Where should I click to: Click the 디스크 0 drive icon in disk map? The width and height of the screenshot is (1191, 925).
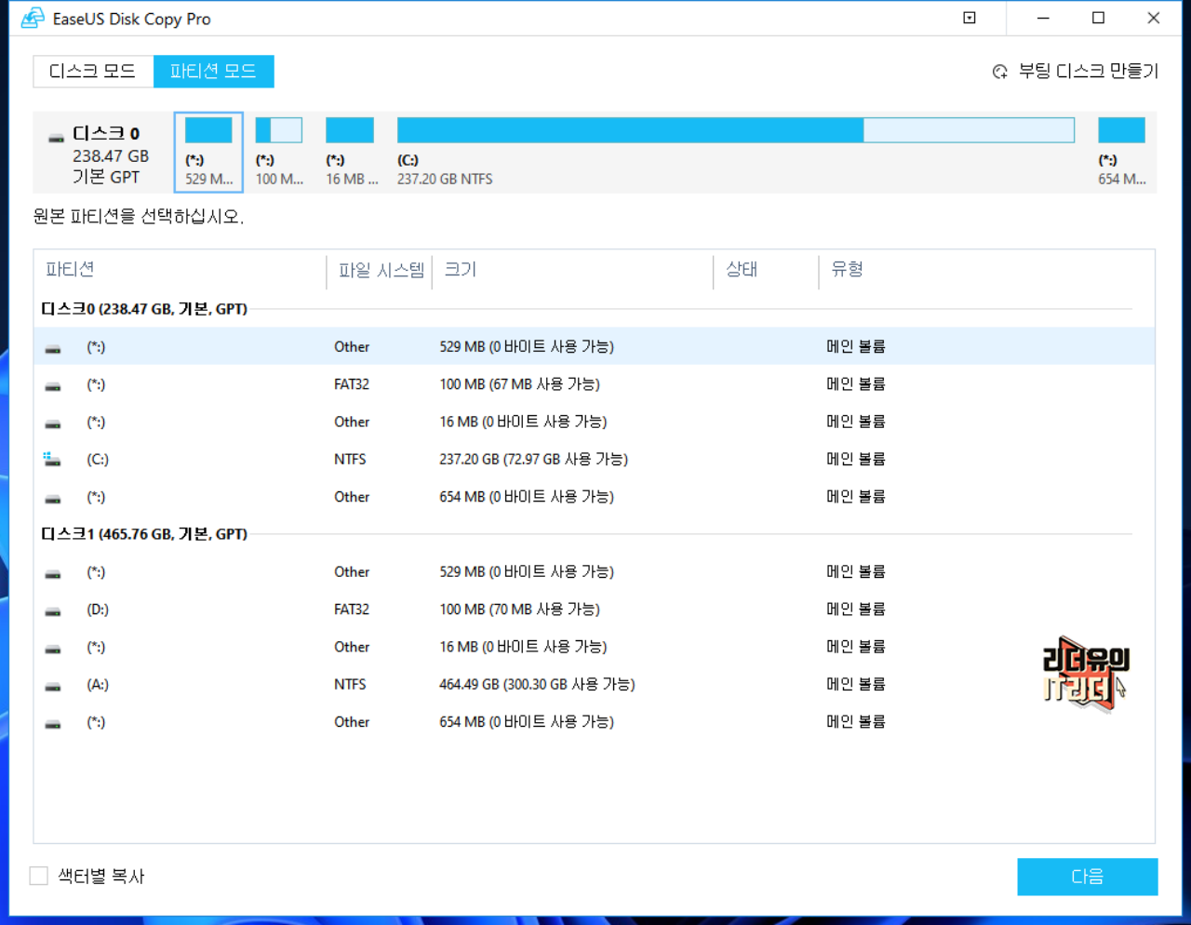[x=56, y=138]
